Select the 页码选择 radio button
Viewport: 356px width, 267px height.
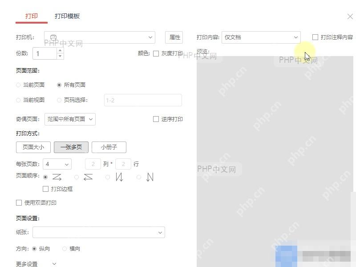coord(59,100)
